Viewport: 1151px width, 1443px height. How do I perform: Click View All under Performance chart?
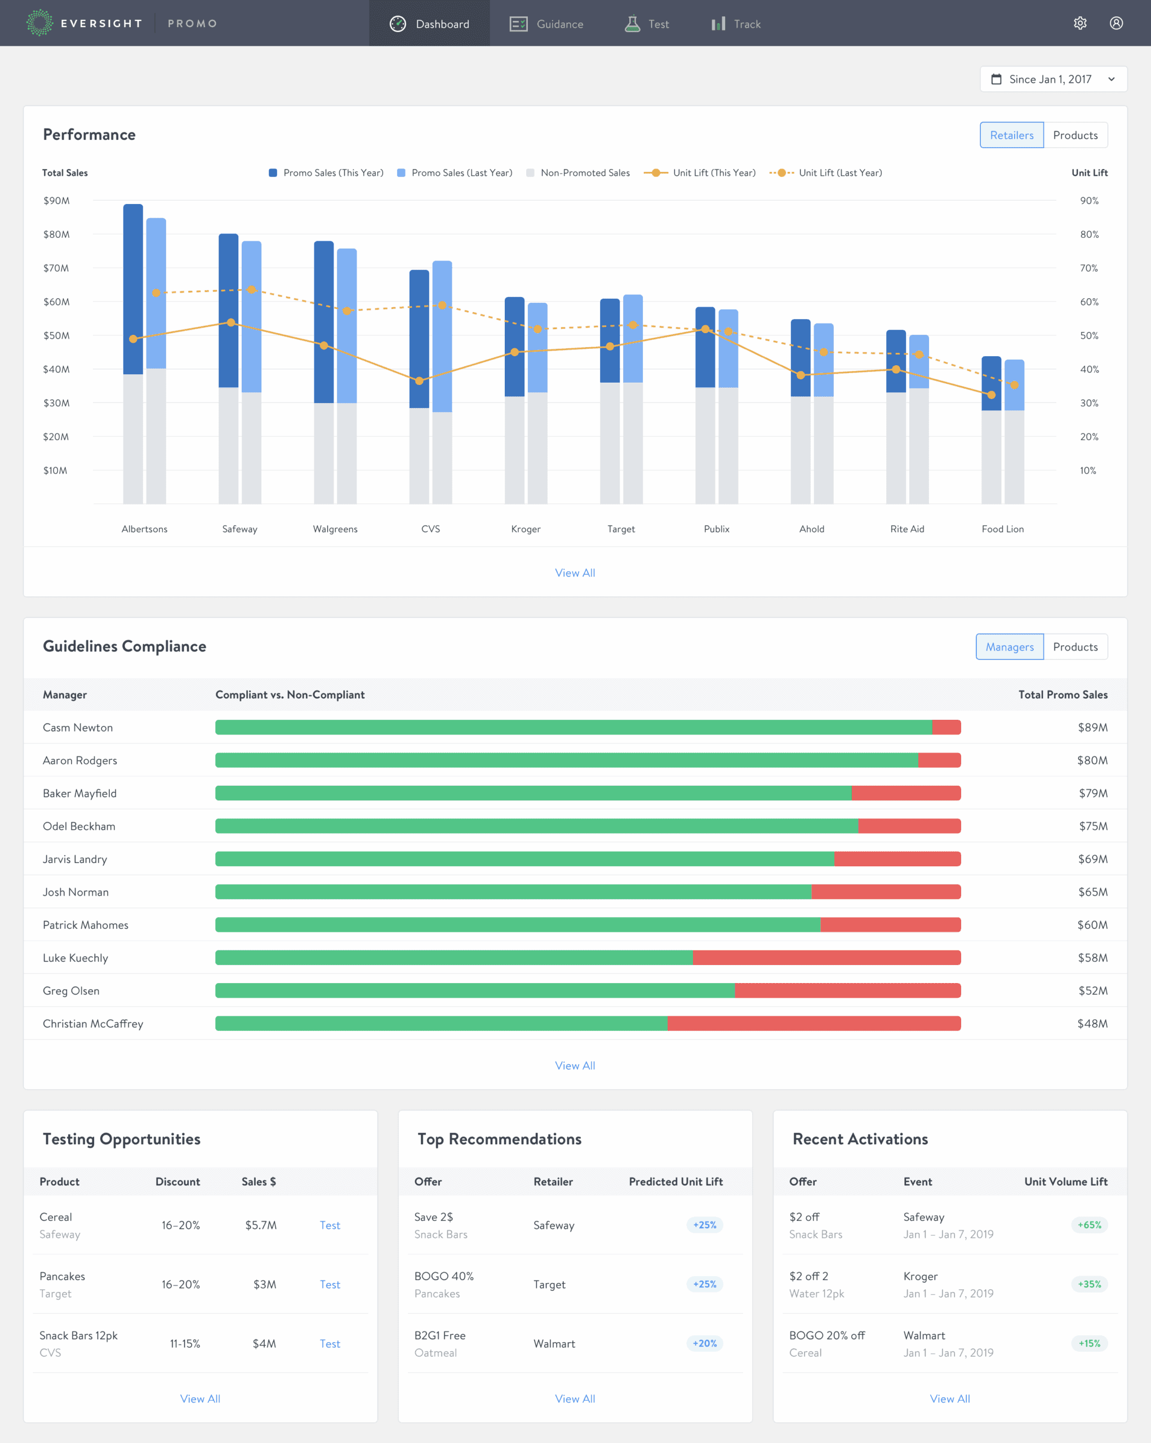point(575,573)
